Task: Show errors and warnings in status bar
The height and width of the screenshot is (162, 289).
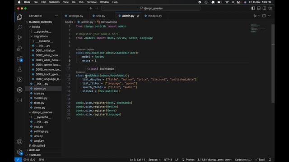Action: coord(29,160)
